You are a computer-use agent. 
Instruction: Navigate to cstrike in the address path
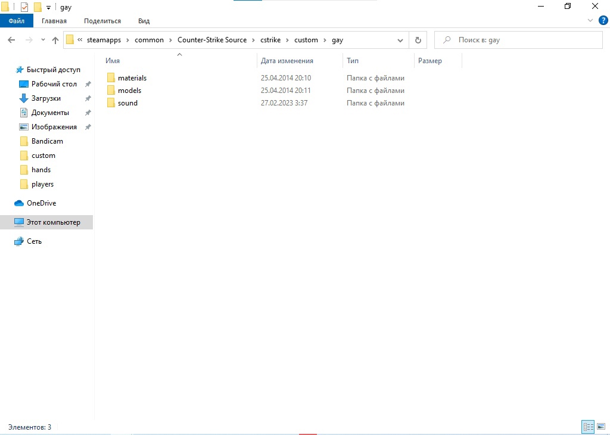(270, 40)
